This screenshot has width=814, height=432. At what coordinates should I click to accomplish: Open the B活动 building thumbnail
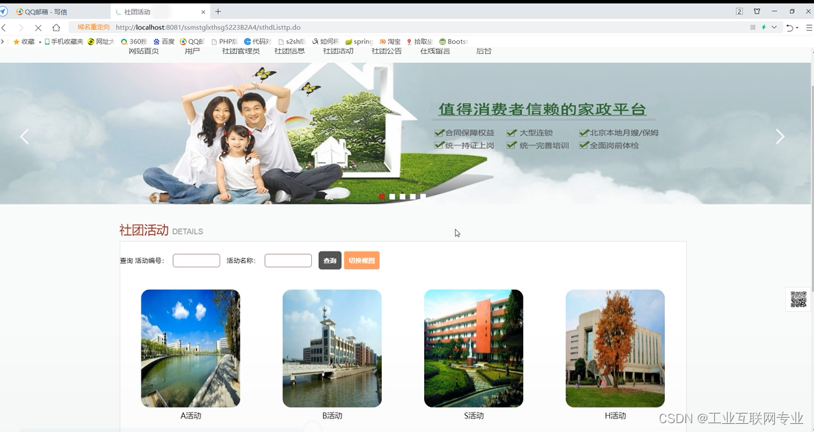[332, 348]
